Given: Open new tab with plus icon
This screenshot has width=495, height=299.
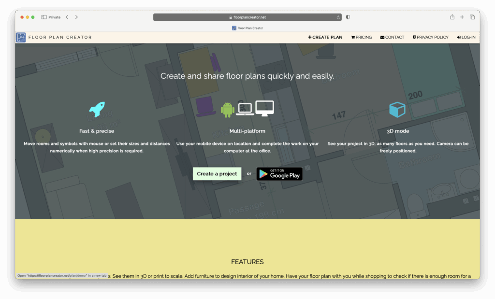Looking at the screenshot, I should (462, 17).
